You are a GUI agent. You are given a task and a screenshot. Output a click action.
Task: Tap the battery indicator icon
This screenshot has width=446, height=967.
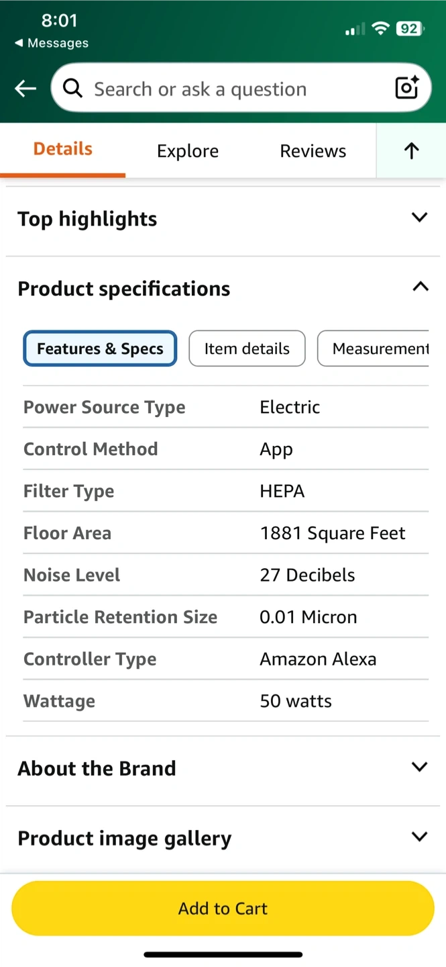tap(409, 28)
